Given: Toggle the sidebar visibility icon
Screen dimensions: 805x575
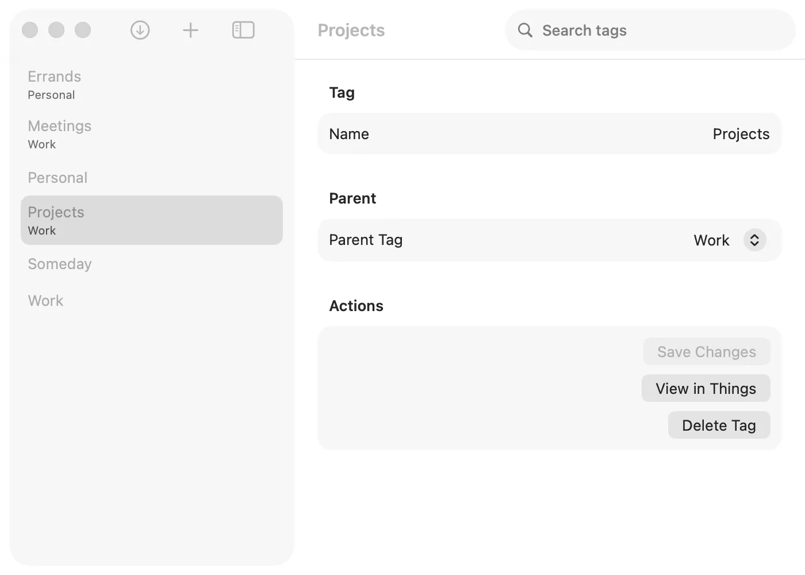Looking at the screenshot, I should (243, 30).
